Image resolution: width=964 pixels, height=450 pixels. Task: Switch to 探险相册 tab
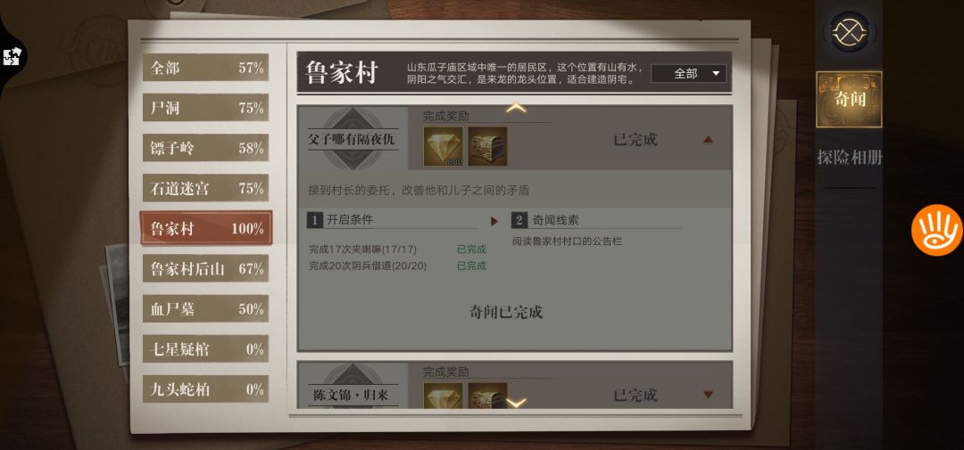tap(849, 158)
